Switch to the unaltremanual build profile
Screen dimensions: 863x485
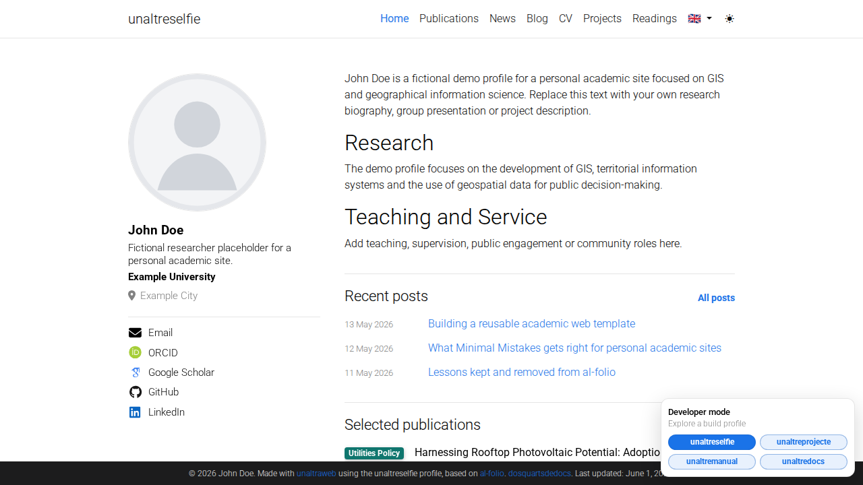[712, 461]
